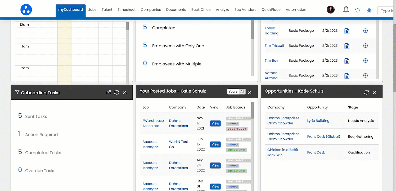Open the Lyric Building opportunity
The width and height of the screenshot is (396, 191).
[x=318, y=121]
